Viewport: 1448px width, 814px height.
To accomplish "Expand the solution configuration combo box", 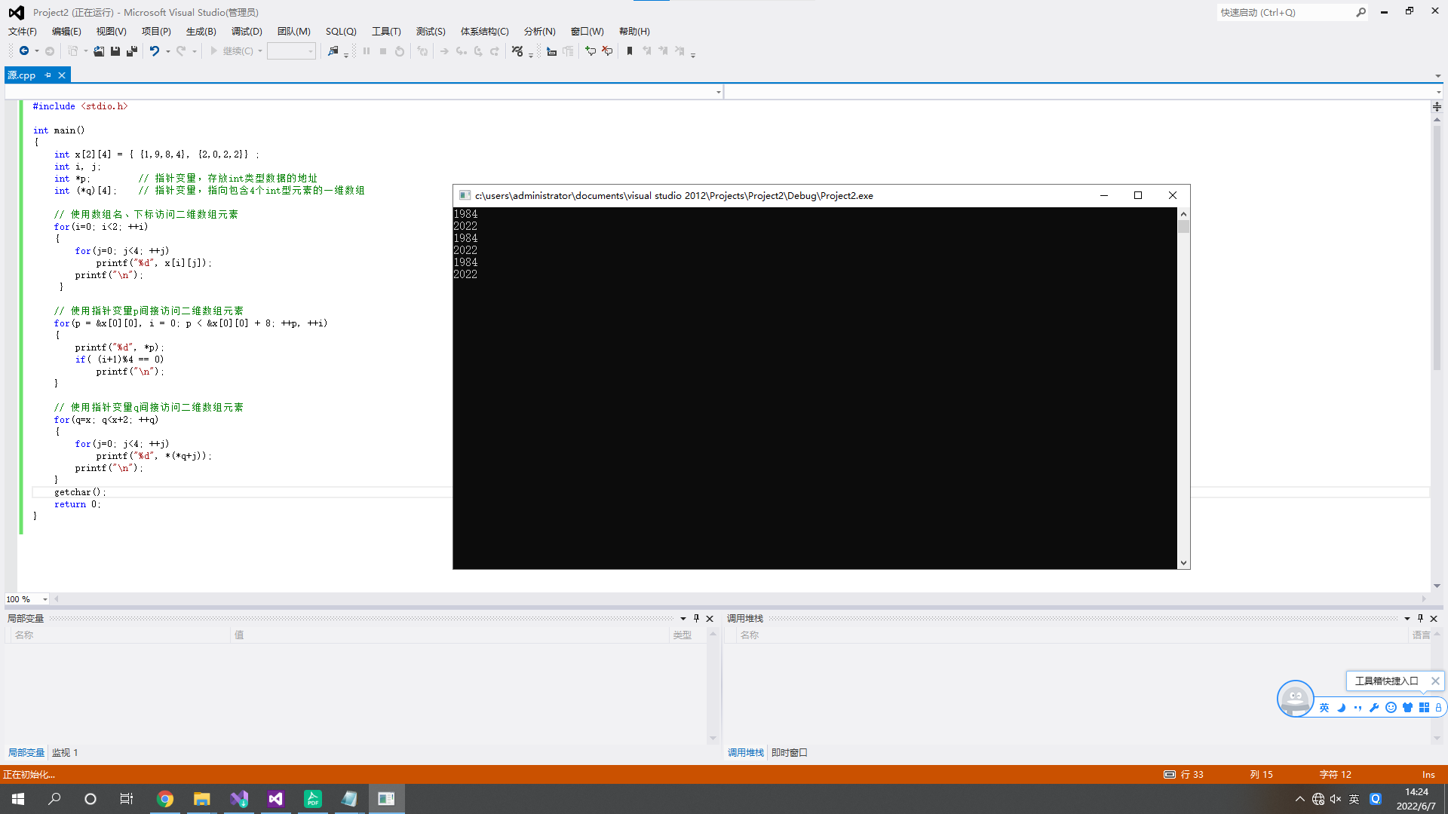I will (x=310, y=51).
